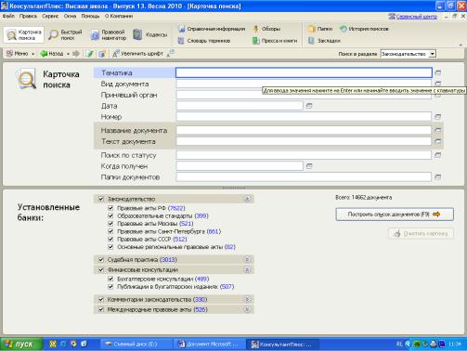This screenshot has height=351, width=467.
Task: Open Словарь терминов
Action: pos(204,41)
